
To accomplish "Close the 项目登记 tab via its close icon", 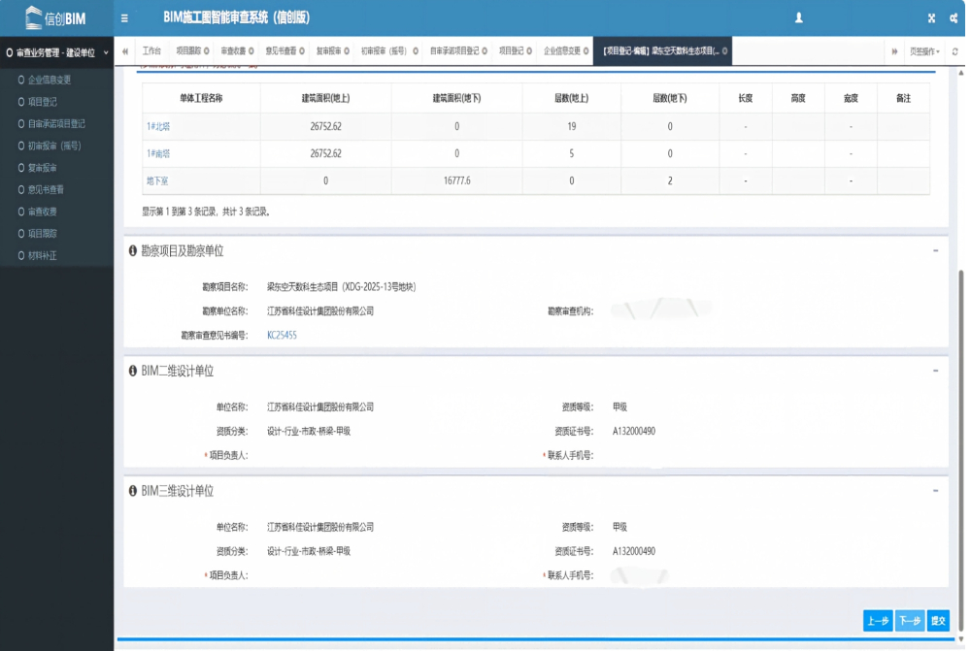I will click(529, 50).
